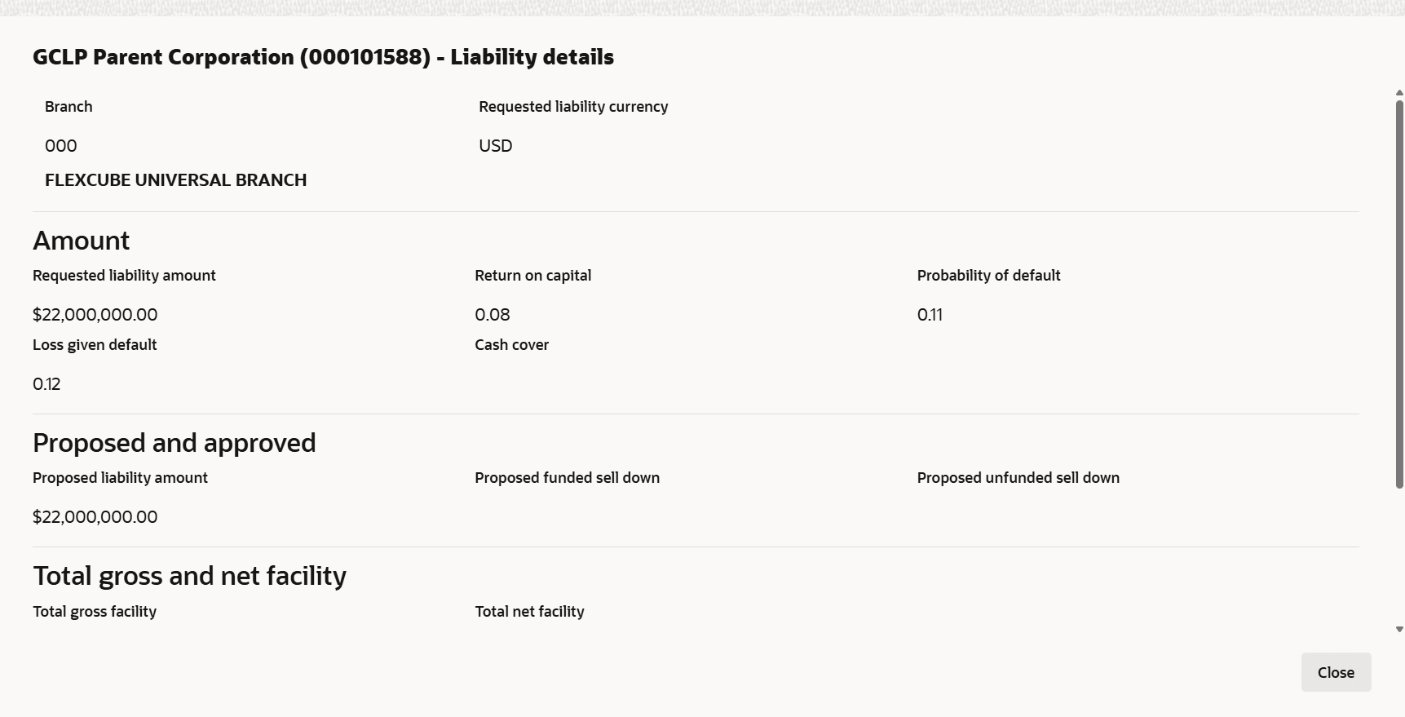
Task: Click the GCLP Parent Corporation liability details title
Action: click(323, 57)
